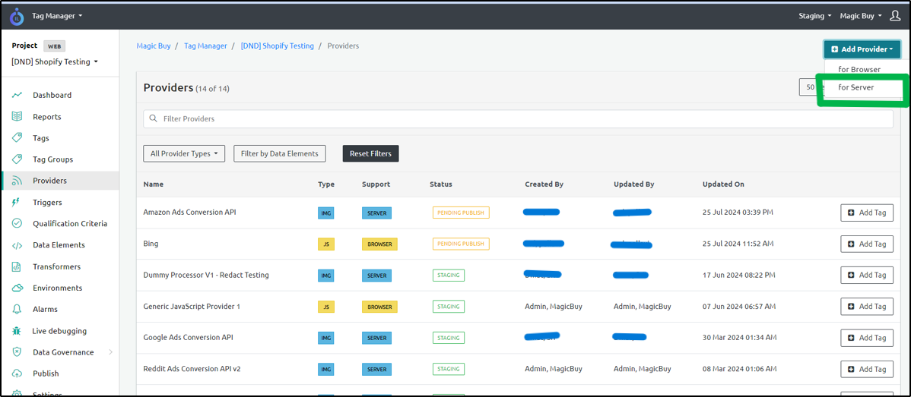Viewport: 911px width, 397px height.
Task: Open Triggers via its lightning icon
Action: point(17,202)
